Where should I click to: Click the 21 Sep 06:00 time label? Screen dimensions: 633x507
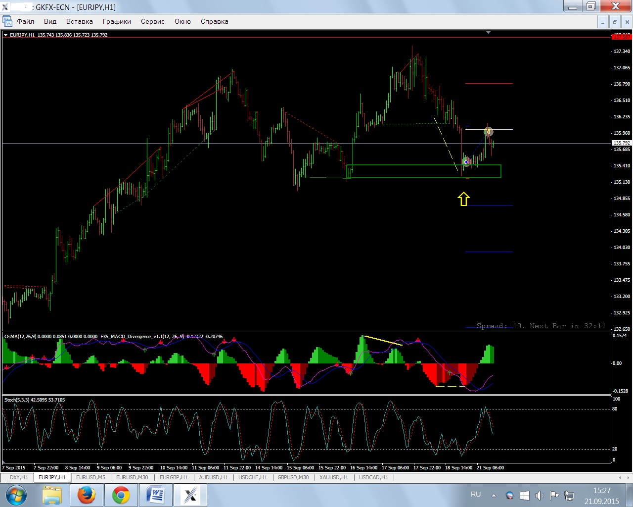point(490,467)
